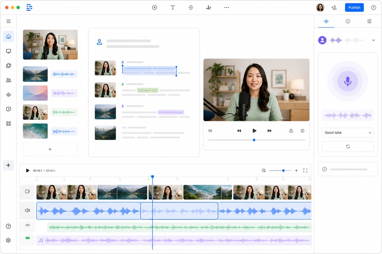The height and width of the screenshot is (254, 382).
Task: Open the audio waveform sidebar icon
Action: click(x=9, y=95)
